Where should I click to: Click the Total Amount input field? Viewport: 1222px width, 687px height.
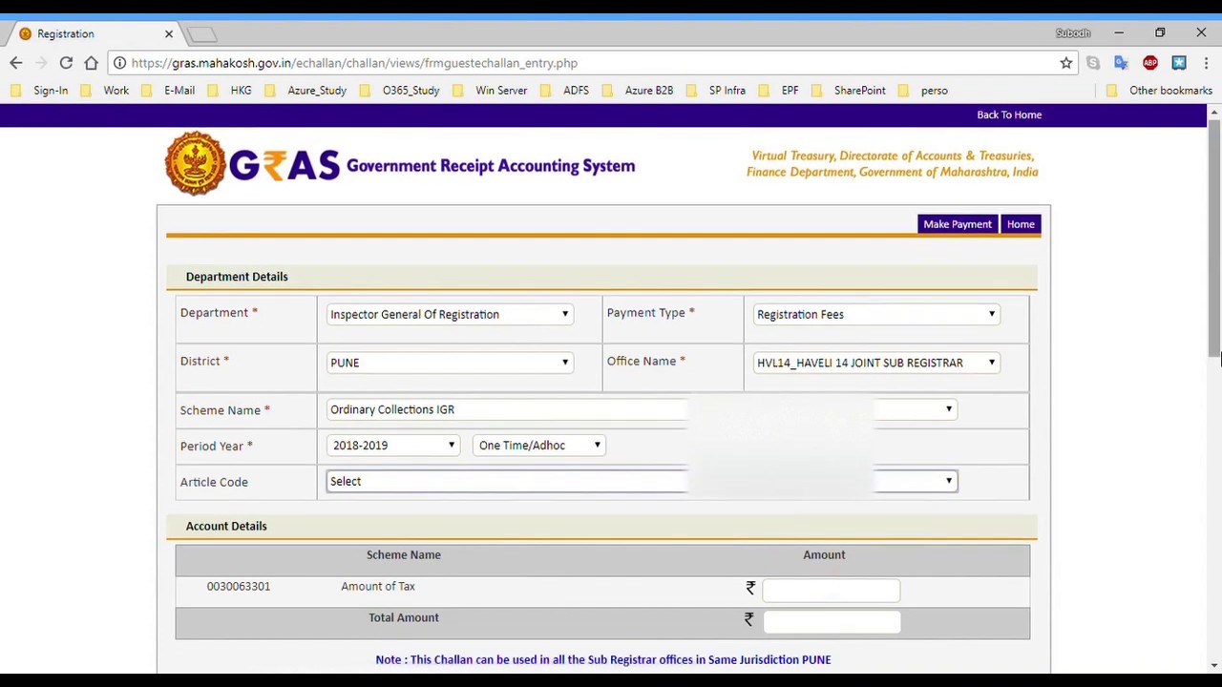click(831, 622)
